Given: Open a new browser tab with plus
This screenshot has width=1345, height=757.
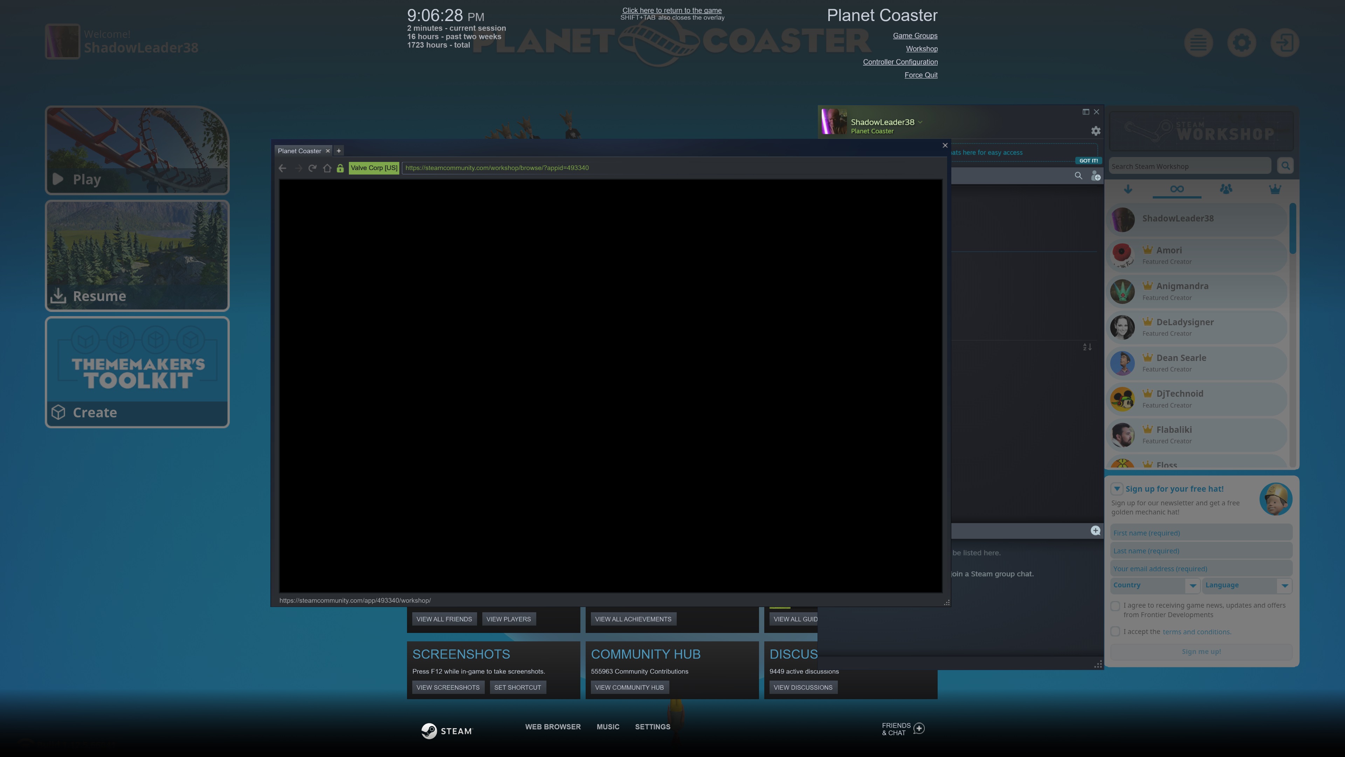Looking at the screenshot, I should [x=338, y=151].
